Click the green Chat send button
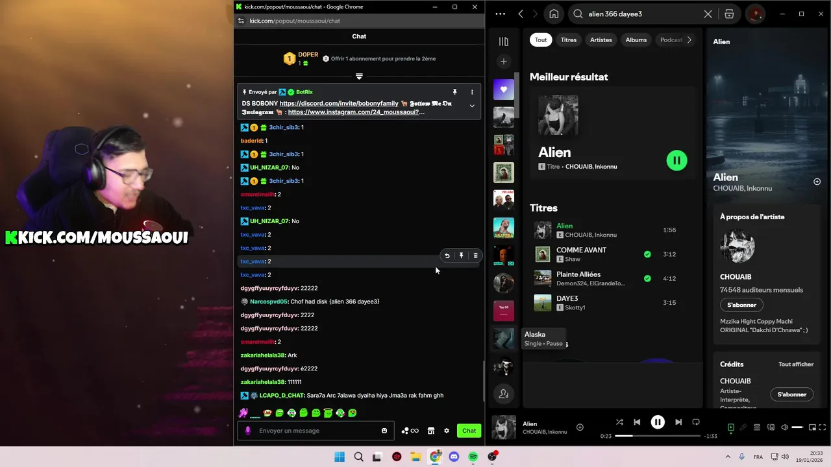831x467 pixels. (x=469, y=431)
